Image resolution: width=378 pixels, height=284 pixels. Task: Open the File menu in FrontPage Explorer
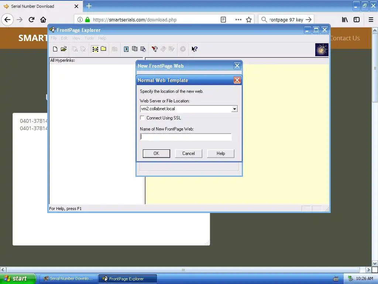point(54,38)
